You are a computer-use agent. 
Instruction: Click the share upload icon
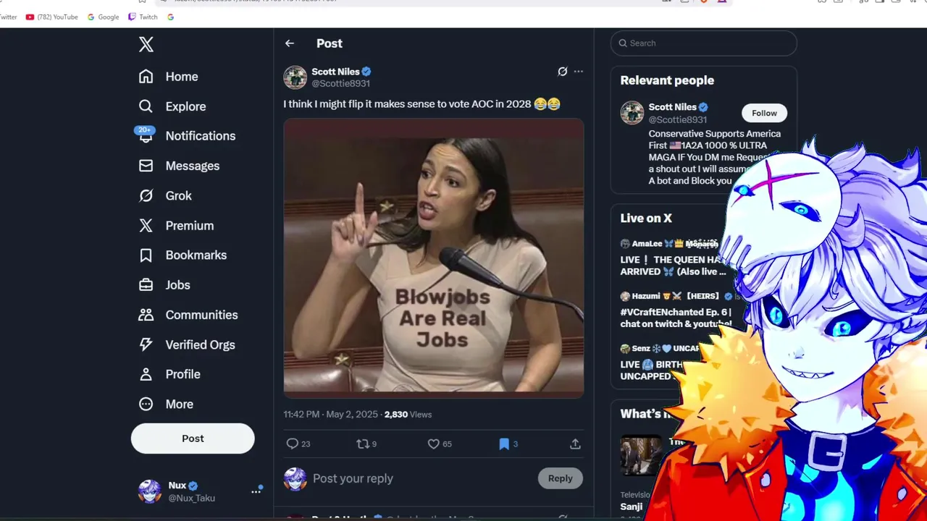pyautogui.click(x=575, y=444)
